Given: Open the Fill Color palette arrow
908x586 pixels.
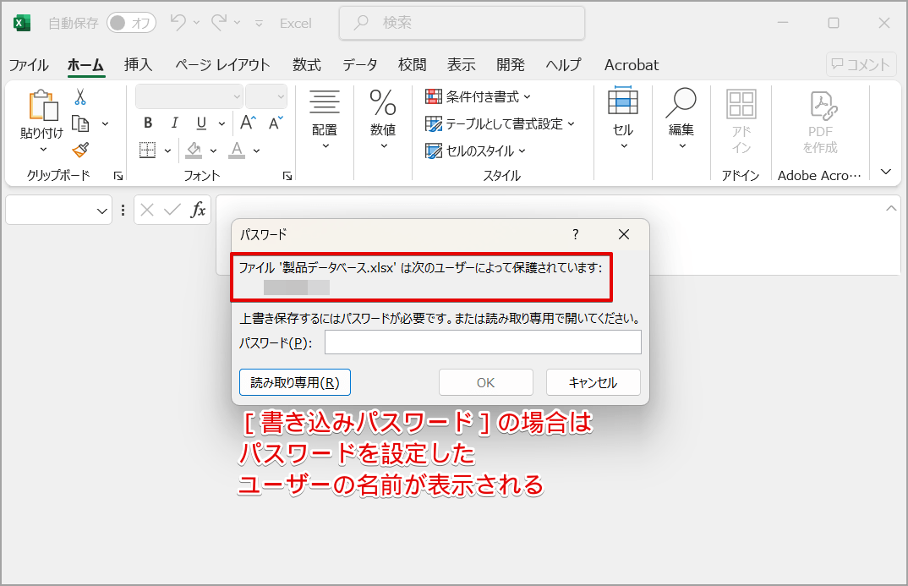Looking at the screenshot, I should (214, 151).
